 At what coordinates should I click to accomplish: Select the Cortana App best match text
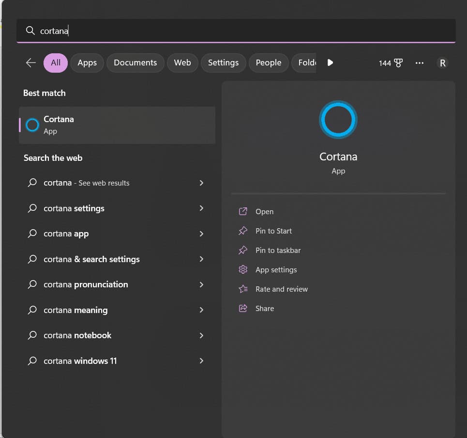pyautogui.click(x=59, y=125)
